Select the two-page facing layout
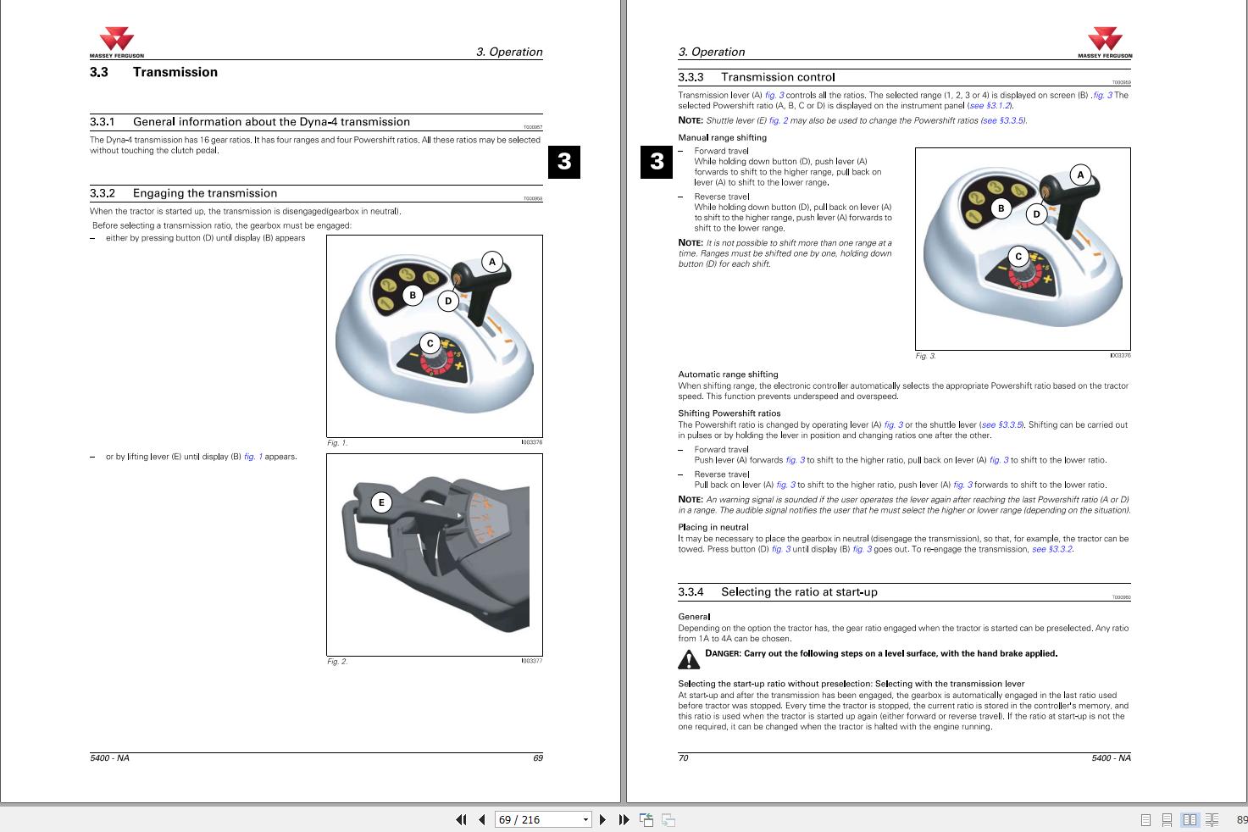The height and width of the screenshot is (832, 1248). pos(1190,819)
